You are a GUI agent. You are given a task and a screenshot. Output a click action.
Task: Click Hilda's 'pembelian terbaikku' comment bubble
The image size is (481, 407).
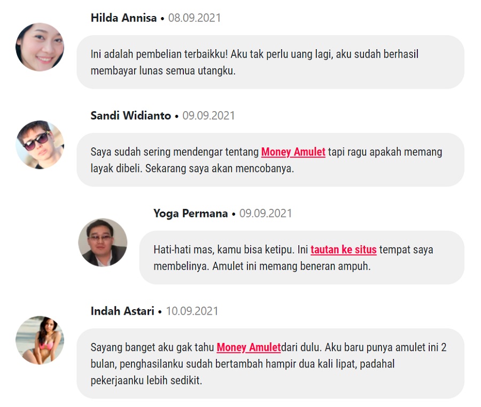pyautogui.click(x=270, y=62)
